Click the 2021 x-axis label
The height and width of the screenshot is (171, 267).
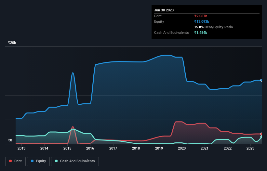(x=205, y=148)
